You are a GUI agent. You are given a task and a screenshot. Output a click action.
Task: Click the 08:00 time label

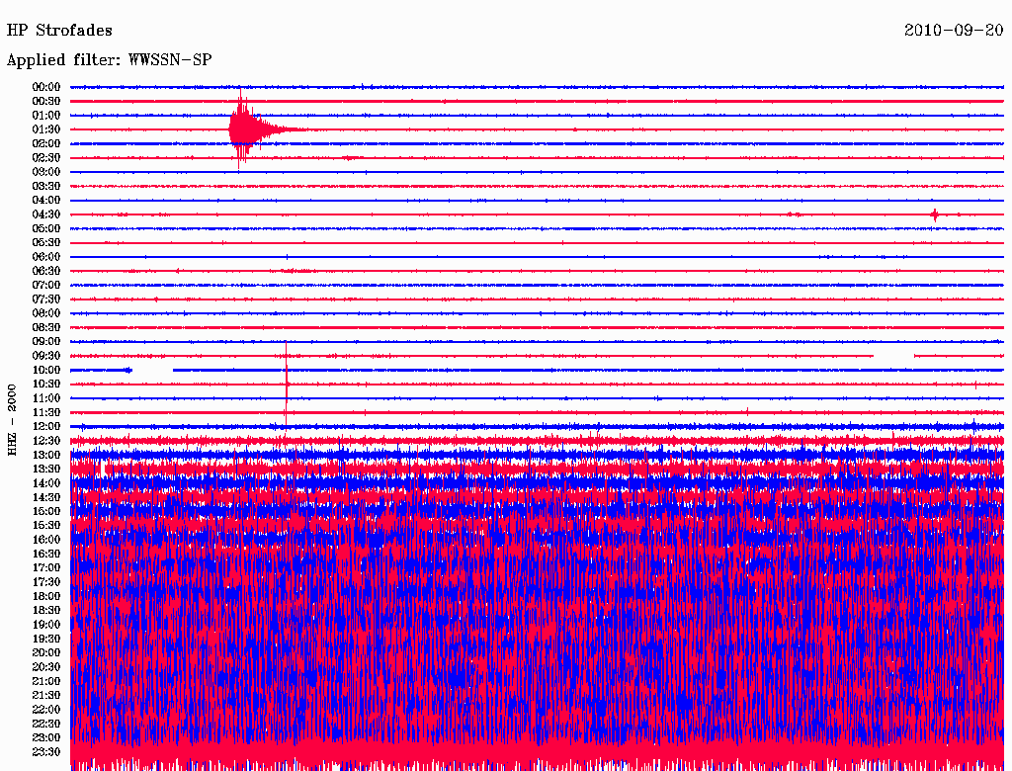[x=46, y=313]
